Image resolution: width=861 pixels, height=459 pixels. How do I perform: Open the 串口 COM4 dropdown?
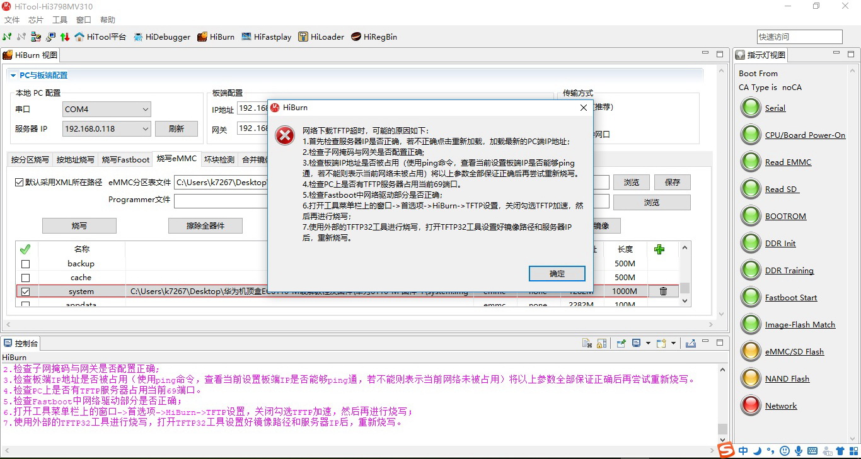coord(107,109)
